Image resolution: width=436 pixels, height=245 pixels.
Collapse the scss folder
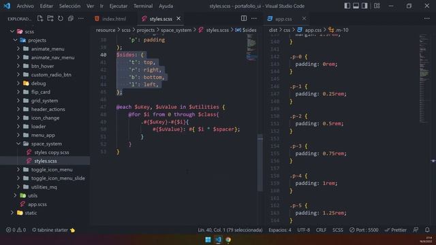coord(12,31)
